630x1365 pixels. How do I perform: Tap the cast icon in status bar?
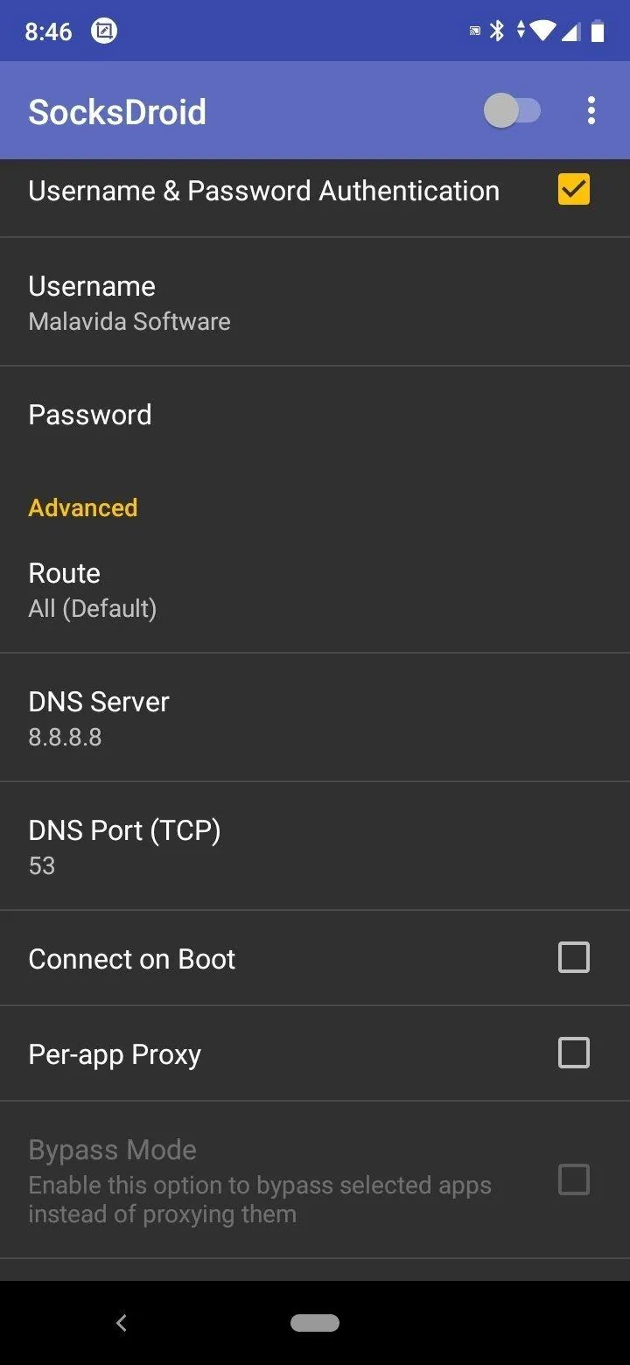(x=475, y=31)
